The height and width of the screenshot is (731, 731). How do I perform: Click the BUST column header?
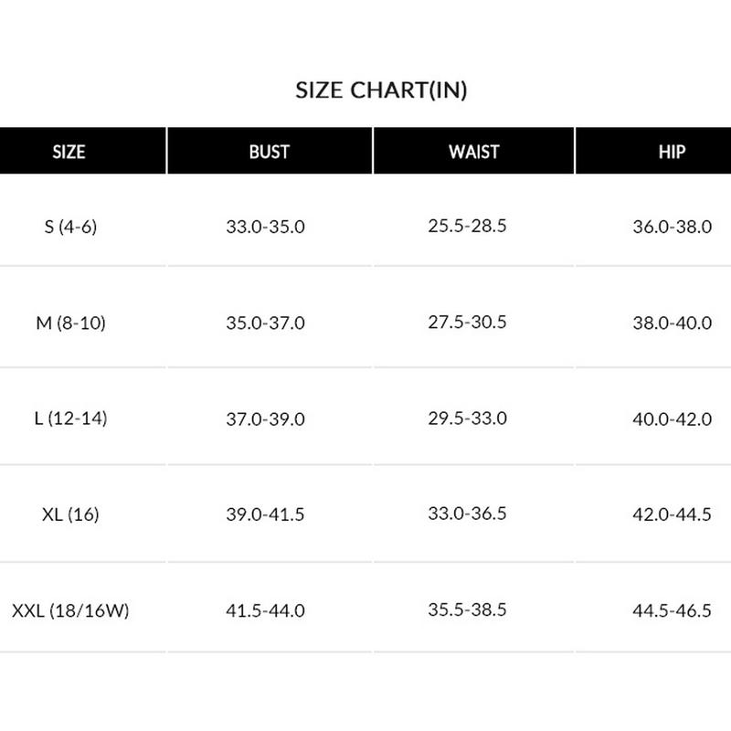point(269,152)
